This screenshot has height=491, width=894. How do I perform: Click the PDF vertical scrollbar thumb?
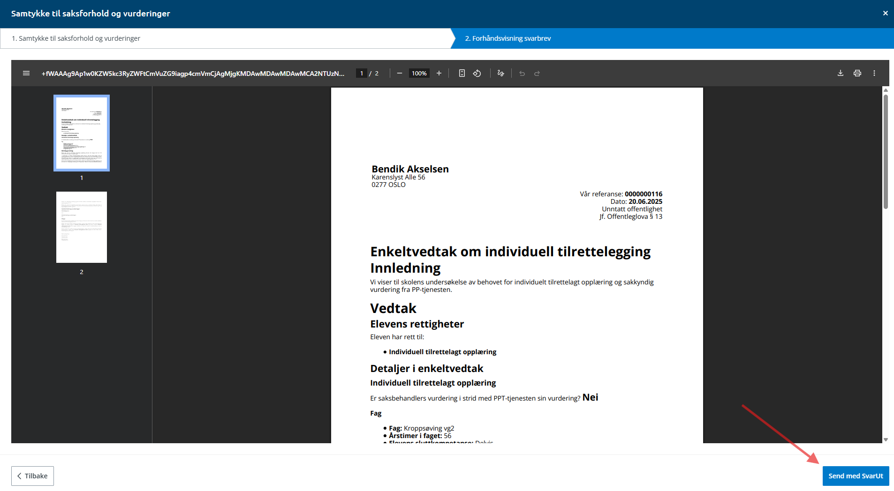click(886, 152)
